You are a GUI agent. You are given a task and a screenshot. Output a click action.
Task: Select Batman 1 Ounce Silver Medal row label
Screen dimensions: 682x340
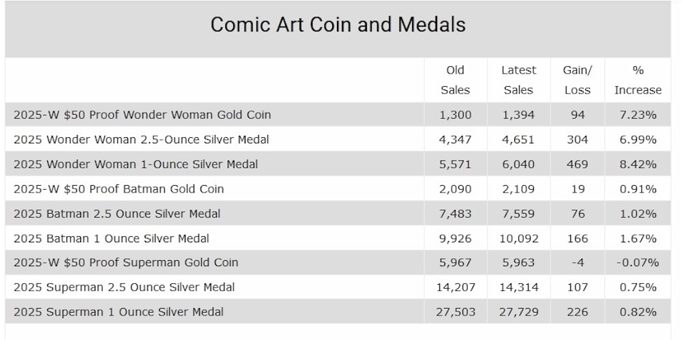(x=111, y=238)
